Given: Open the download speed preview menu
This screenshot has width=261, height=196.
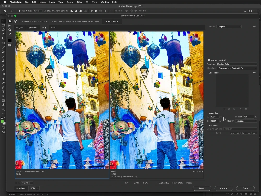Looking at the screenshot, I should pos(136,177).
